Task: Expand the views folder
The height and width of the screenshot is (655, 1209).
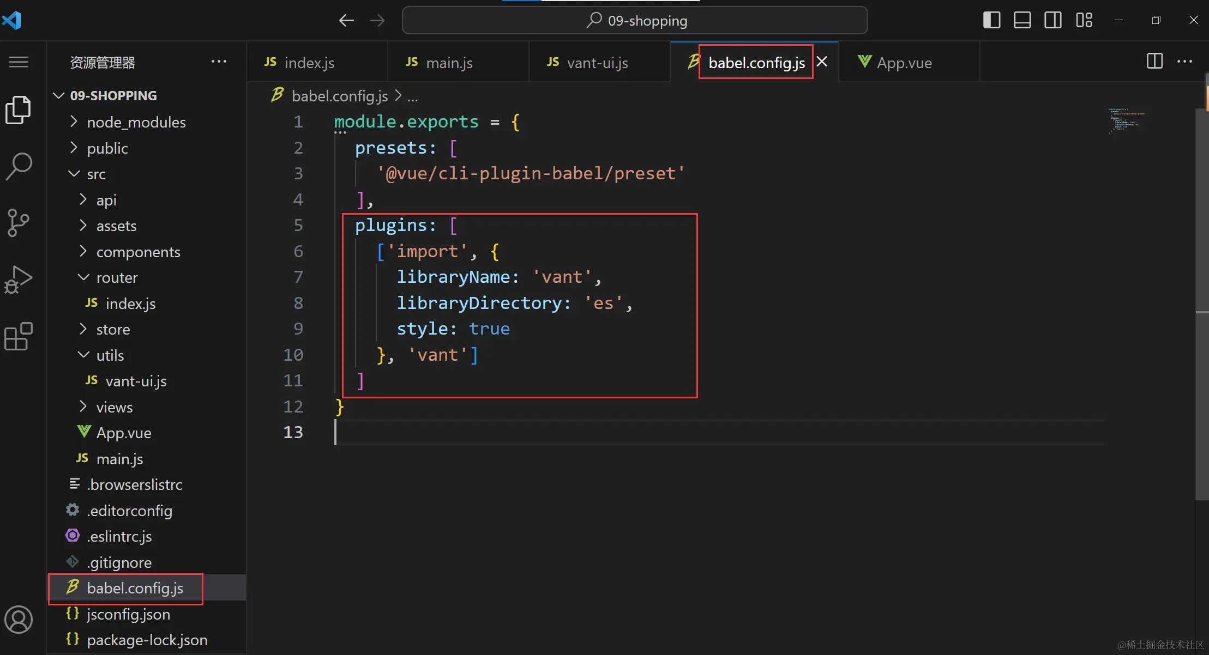Action: tap(147, 407)
